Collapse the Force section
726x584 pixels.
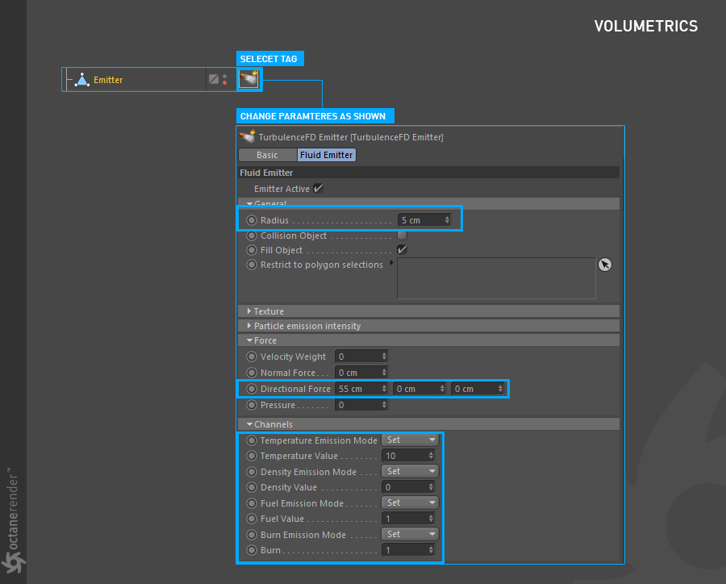click(x=249, y=340)
